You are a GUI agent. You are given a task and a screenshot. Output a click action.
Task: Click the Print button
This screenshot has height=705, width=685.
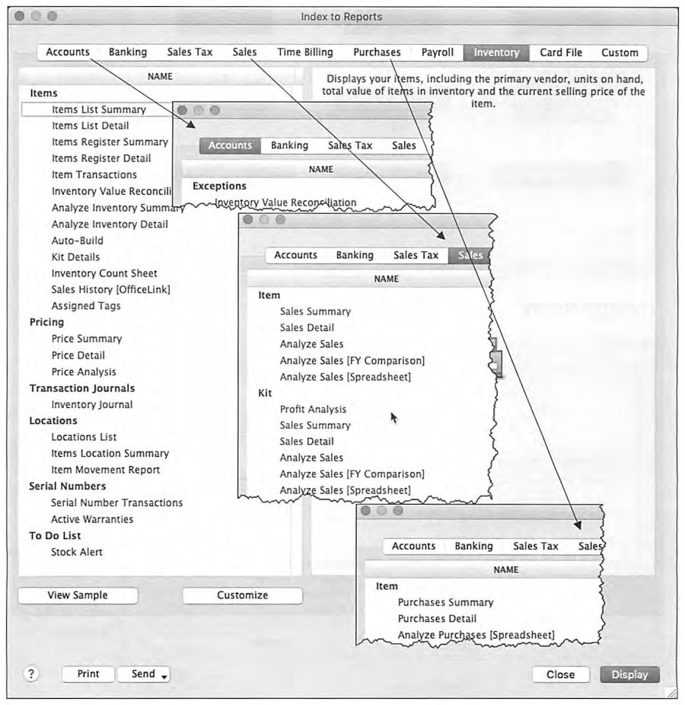click(88, 674)
